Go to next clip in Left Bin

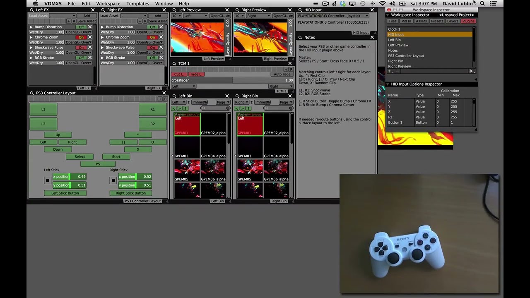pos(180,108)
